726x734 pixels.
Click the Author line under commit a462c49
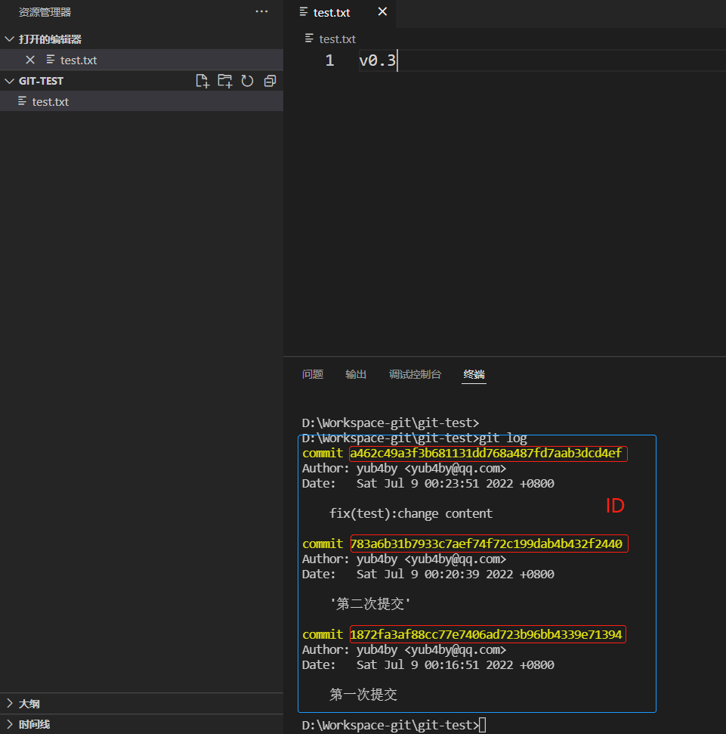[404, 469]
